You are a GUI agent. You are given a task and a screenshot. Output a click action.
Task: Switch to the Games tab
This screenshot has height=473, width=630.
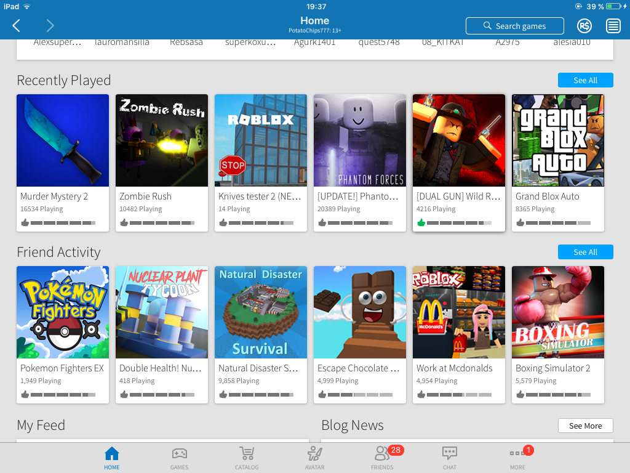pyautogui.click(x=179, y=458)
